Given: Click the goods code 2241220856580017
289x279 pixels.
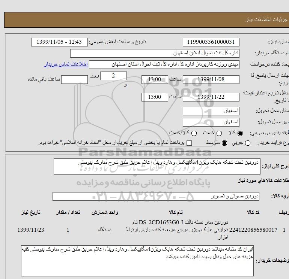Looking at the screenshot, I should pos(253,230).
